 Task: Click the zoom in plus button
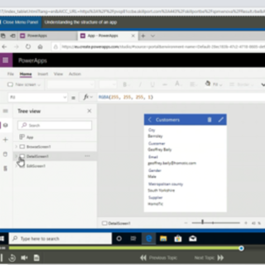tap(246, 223)
